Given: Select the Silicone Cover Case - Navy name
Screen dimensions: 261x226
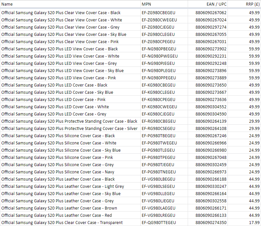Looking at the screenshot, I should click(x=58, y=172).
